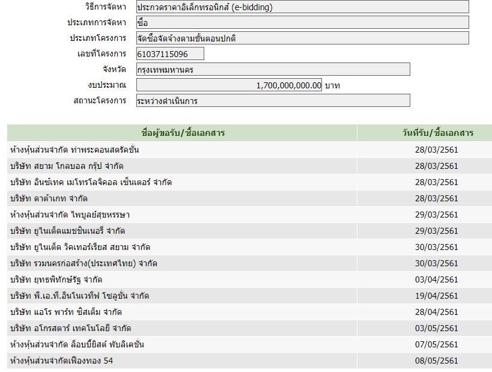The height and width of the screenshot is (372, 492).
Task: Click the ชื่อผู้ขอรับ/ซื้อเอกสาร column header
Action: [x=182, y=133]
